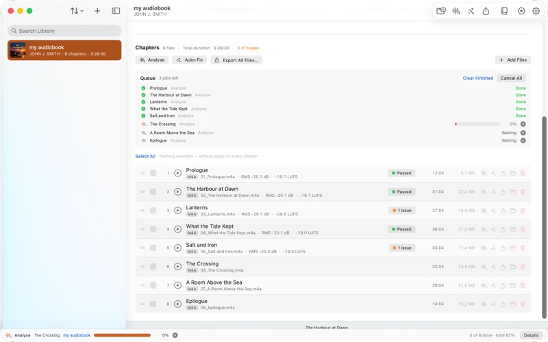Analyse the Prologue chapter via row waveform icon
548x342 pixels.
click(484, 173)
